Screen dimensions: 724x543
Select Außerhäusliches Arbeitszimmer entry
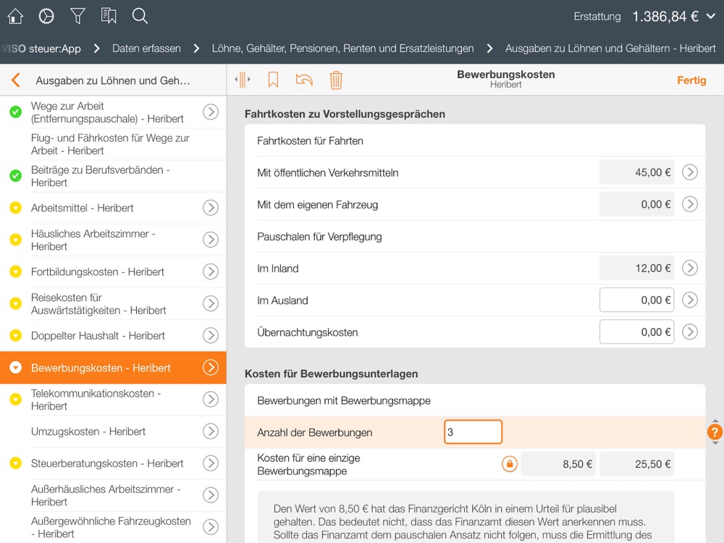(x=113, y=495)
